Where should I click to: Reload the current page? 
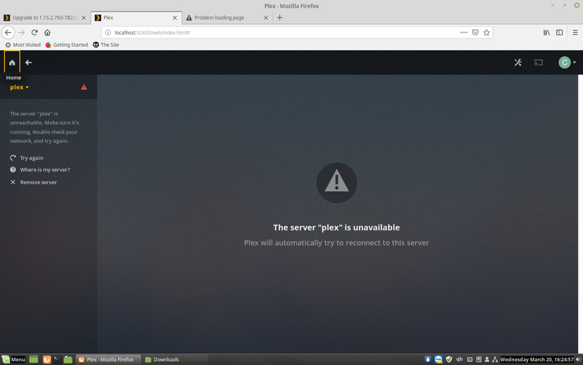pyautogui.click(x=35, y=33)
